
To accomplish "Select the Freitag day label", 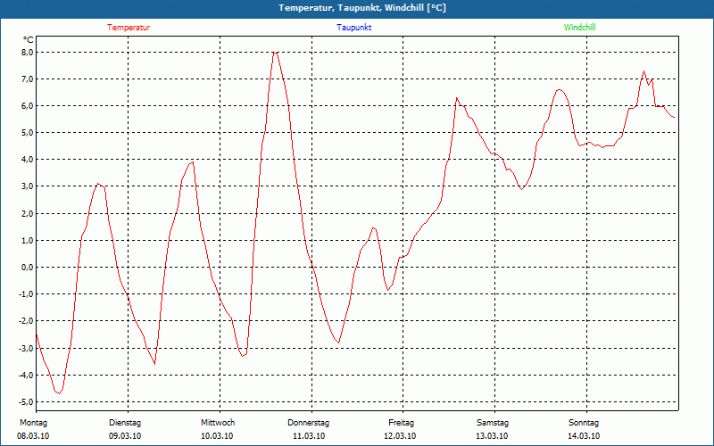I will point(401,423).
